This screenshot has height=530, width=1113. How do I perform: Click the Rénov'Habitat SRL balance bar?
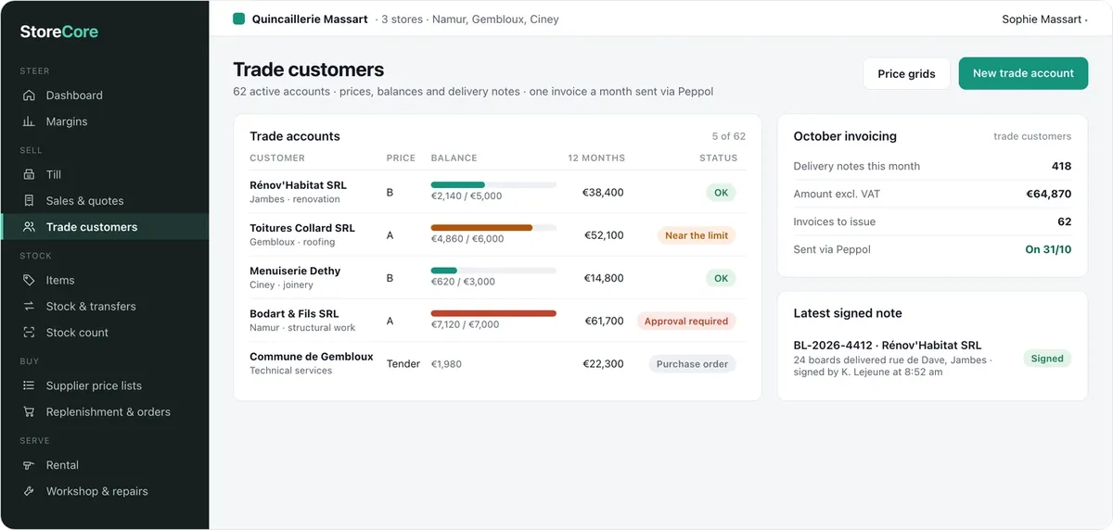point(493,185)
